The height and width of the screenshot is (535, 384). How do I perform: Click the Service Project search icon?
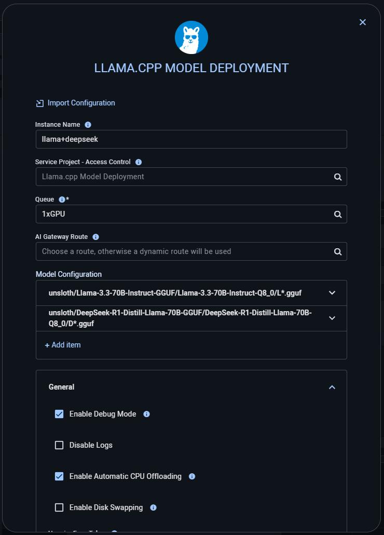click(338, 177)
